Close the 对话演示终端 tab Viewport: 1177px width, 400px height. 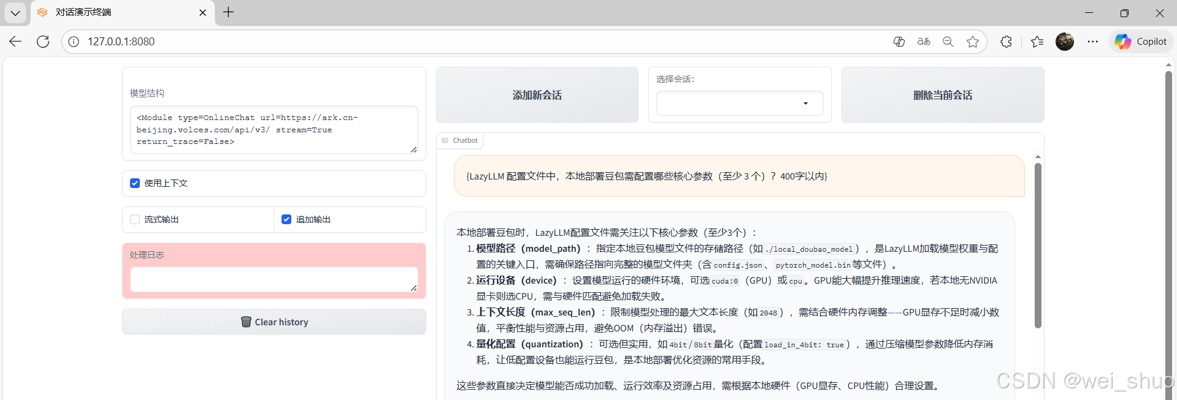click(203, 12)
